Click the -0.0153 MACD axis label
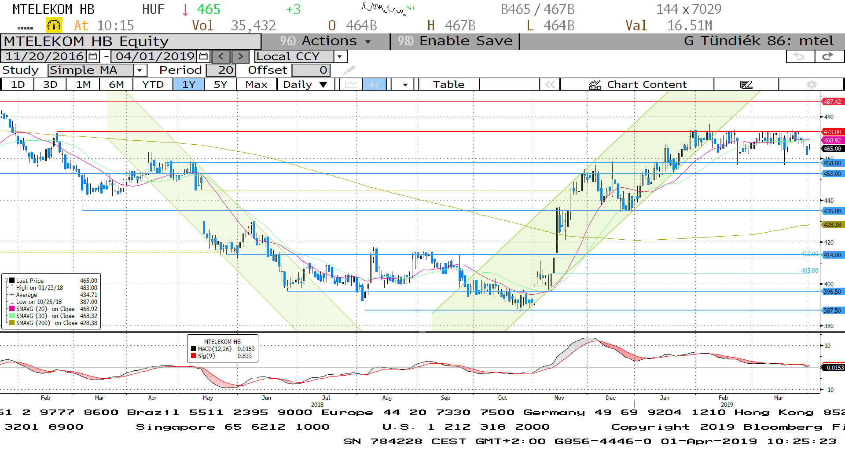This screenshot has height=457, width=845. point(833,368)
